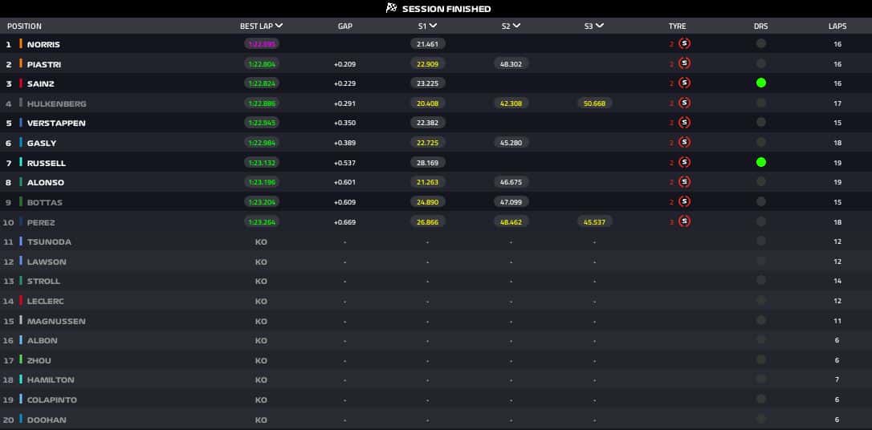Click Gasly's S2 time 45.280
This screenshot has height=430, width=872.
pyautogui.click(x=511, y=143)
